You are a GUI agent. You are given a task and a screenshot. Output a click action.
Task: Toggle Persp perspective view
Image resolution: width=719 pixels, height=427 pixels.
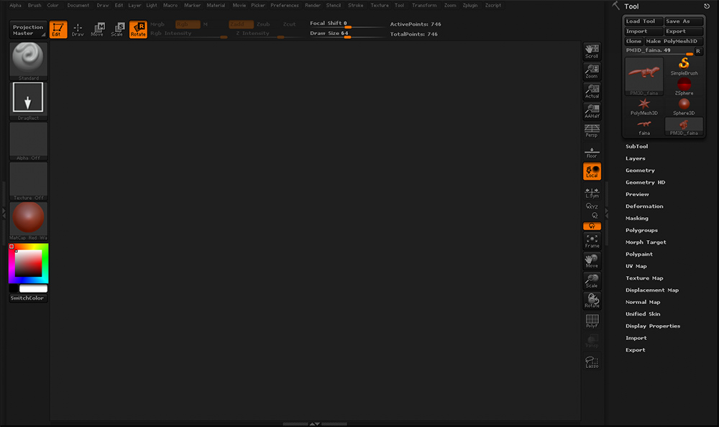pos(592,131)
